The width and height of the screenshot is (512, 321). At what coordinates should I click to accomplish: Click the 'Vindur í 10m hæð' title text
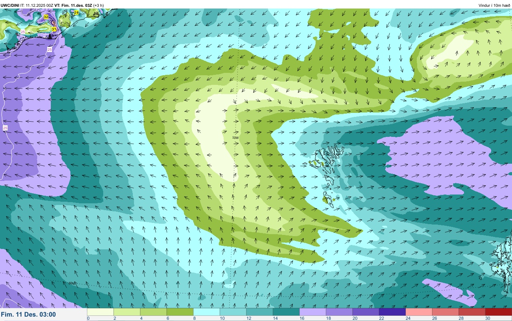[x=494, y=5]
